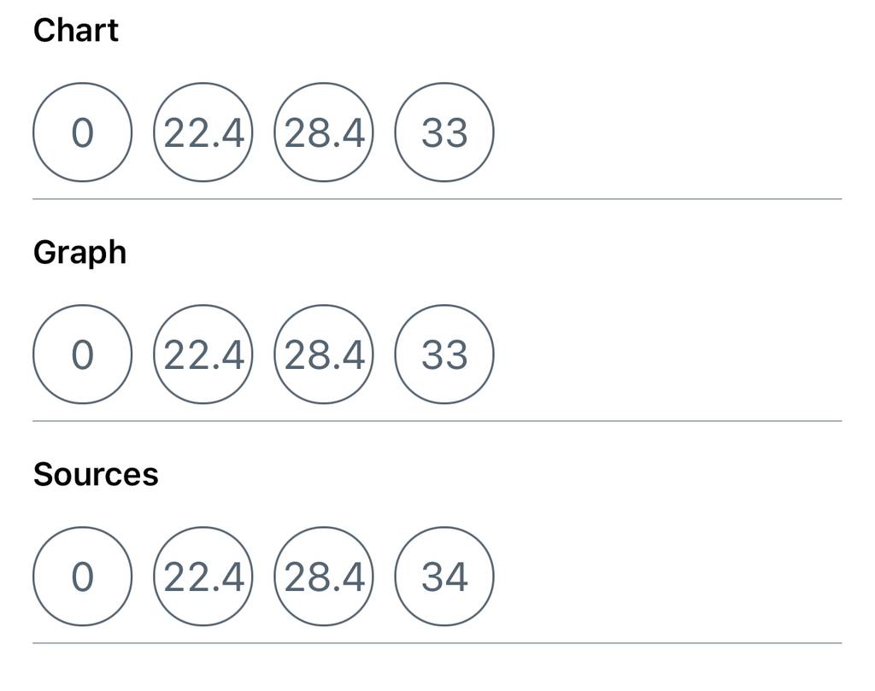Image resolution: width=875 pixels, height=691 pixels.
Task: Click the Chart section heading
Action: pos(76,30)
